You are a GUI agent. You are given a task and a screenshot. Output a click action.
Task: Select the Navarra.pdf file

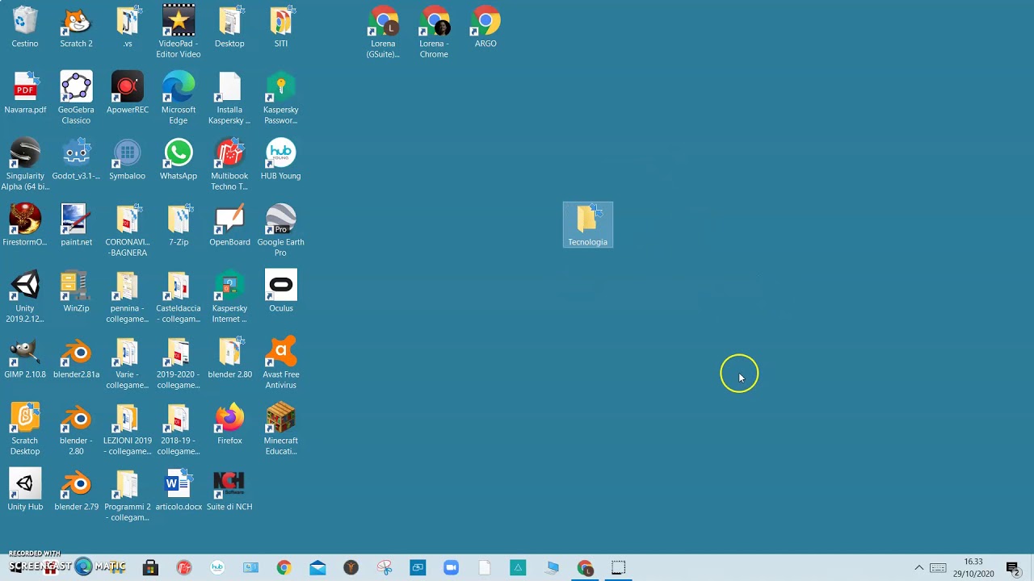[x=25, y=94]
